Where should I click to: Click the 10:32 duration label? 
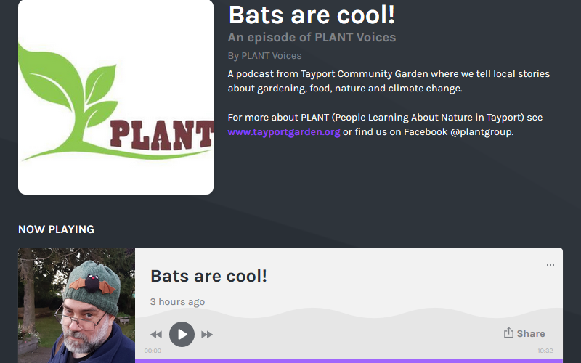pyautogui.click(x=545, y=351)
